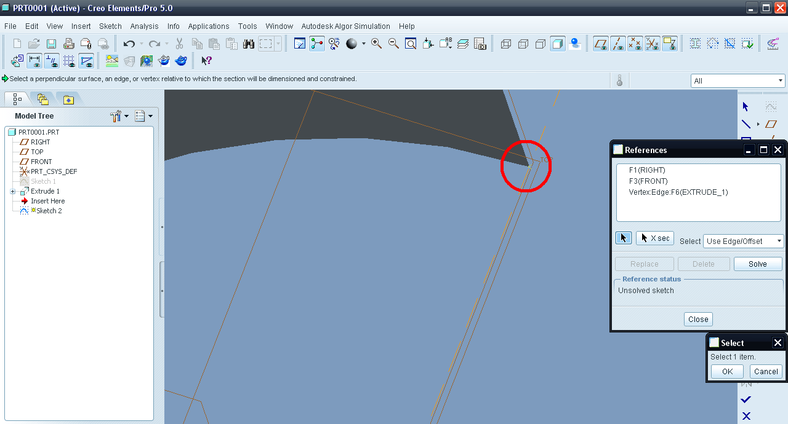Image resolution: width=788 pixels, height=424 pixels.
Task: Open the scene landscape image icon
Action: tap(112, 61)
